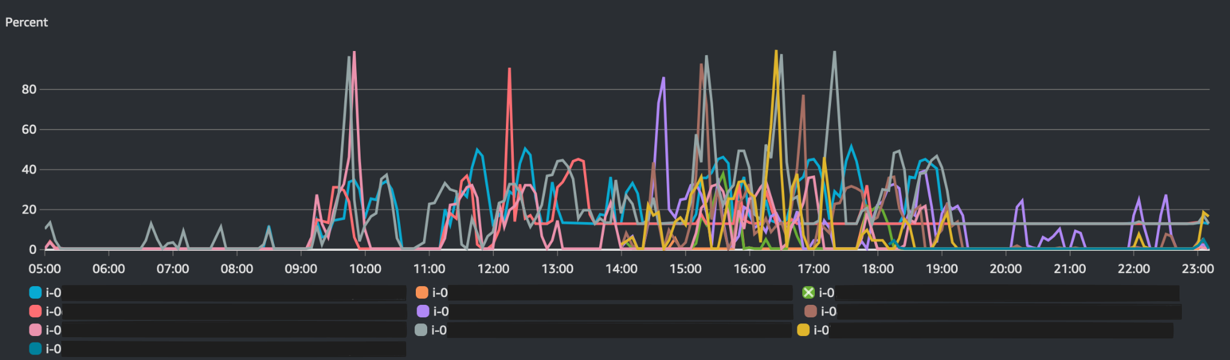Select the purple peak before 15:00
The height and width of the screenshot is (360, 1230).
point(663,78)
